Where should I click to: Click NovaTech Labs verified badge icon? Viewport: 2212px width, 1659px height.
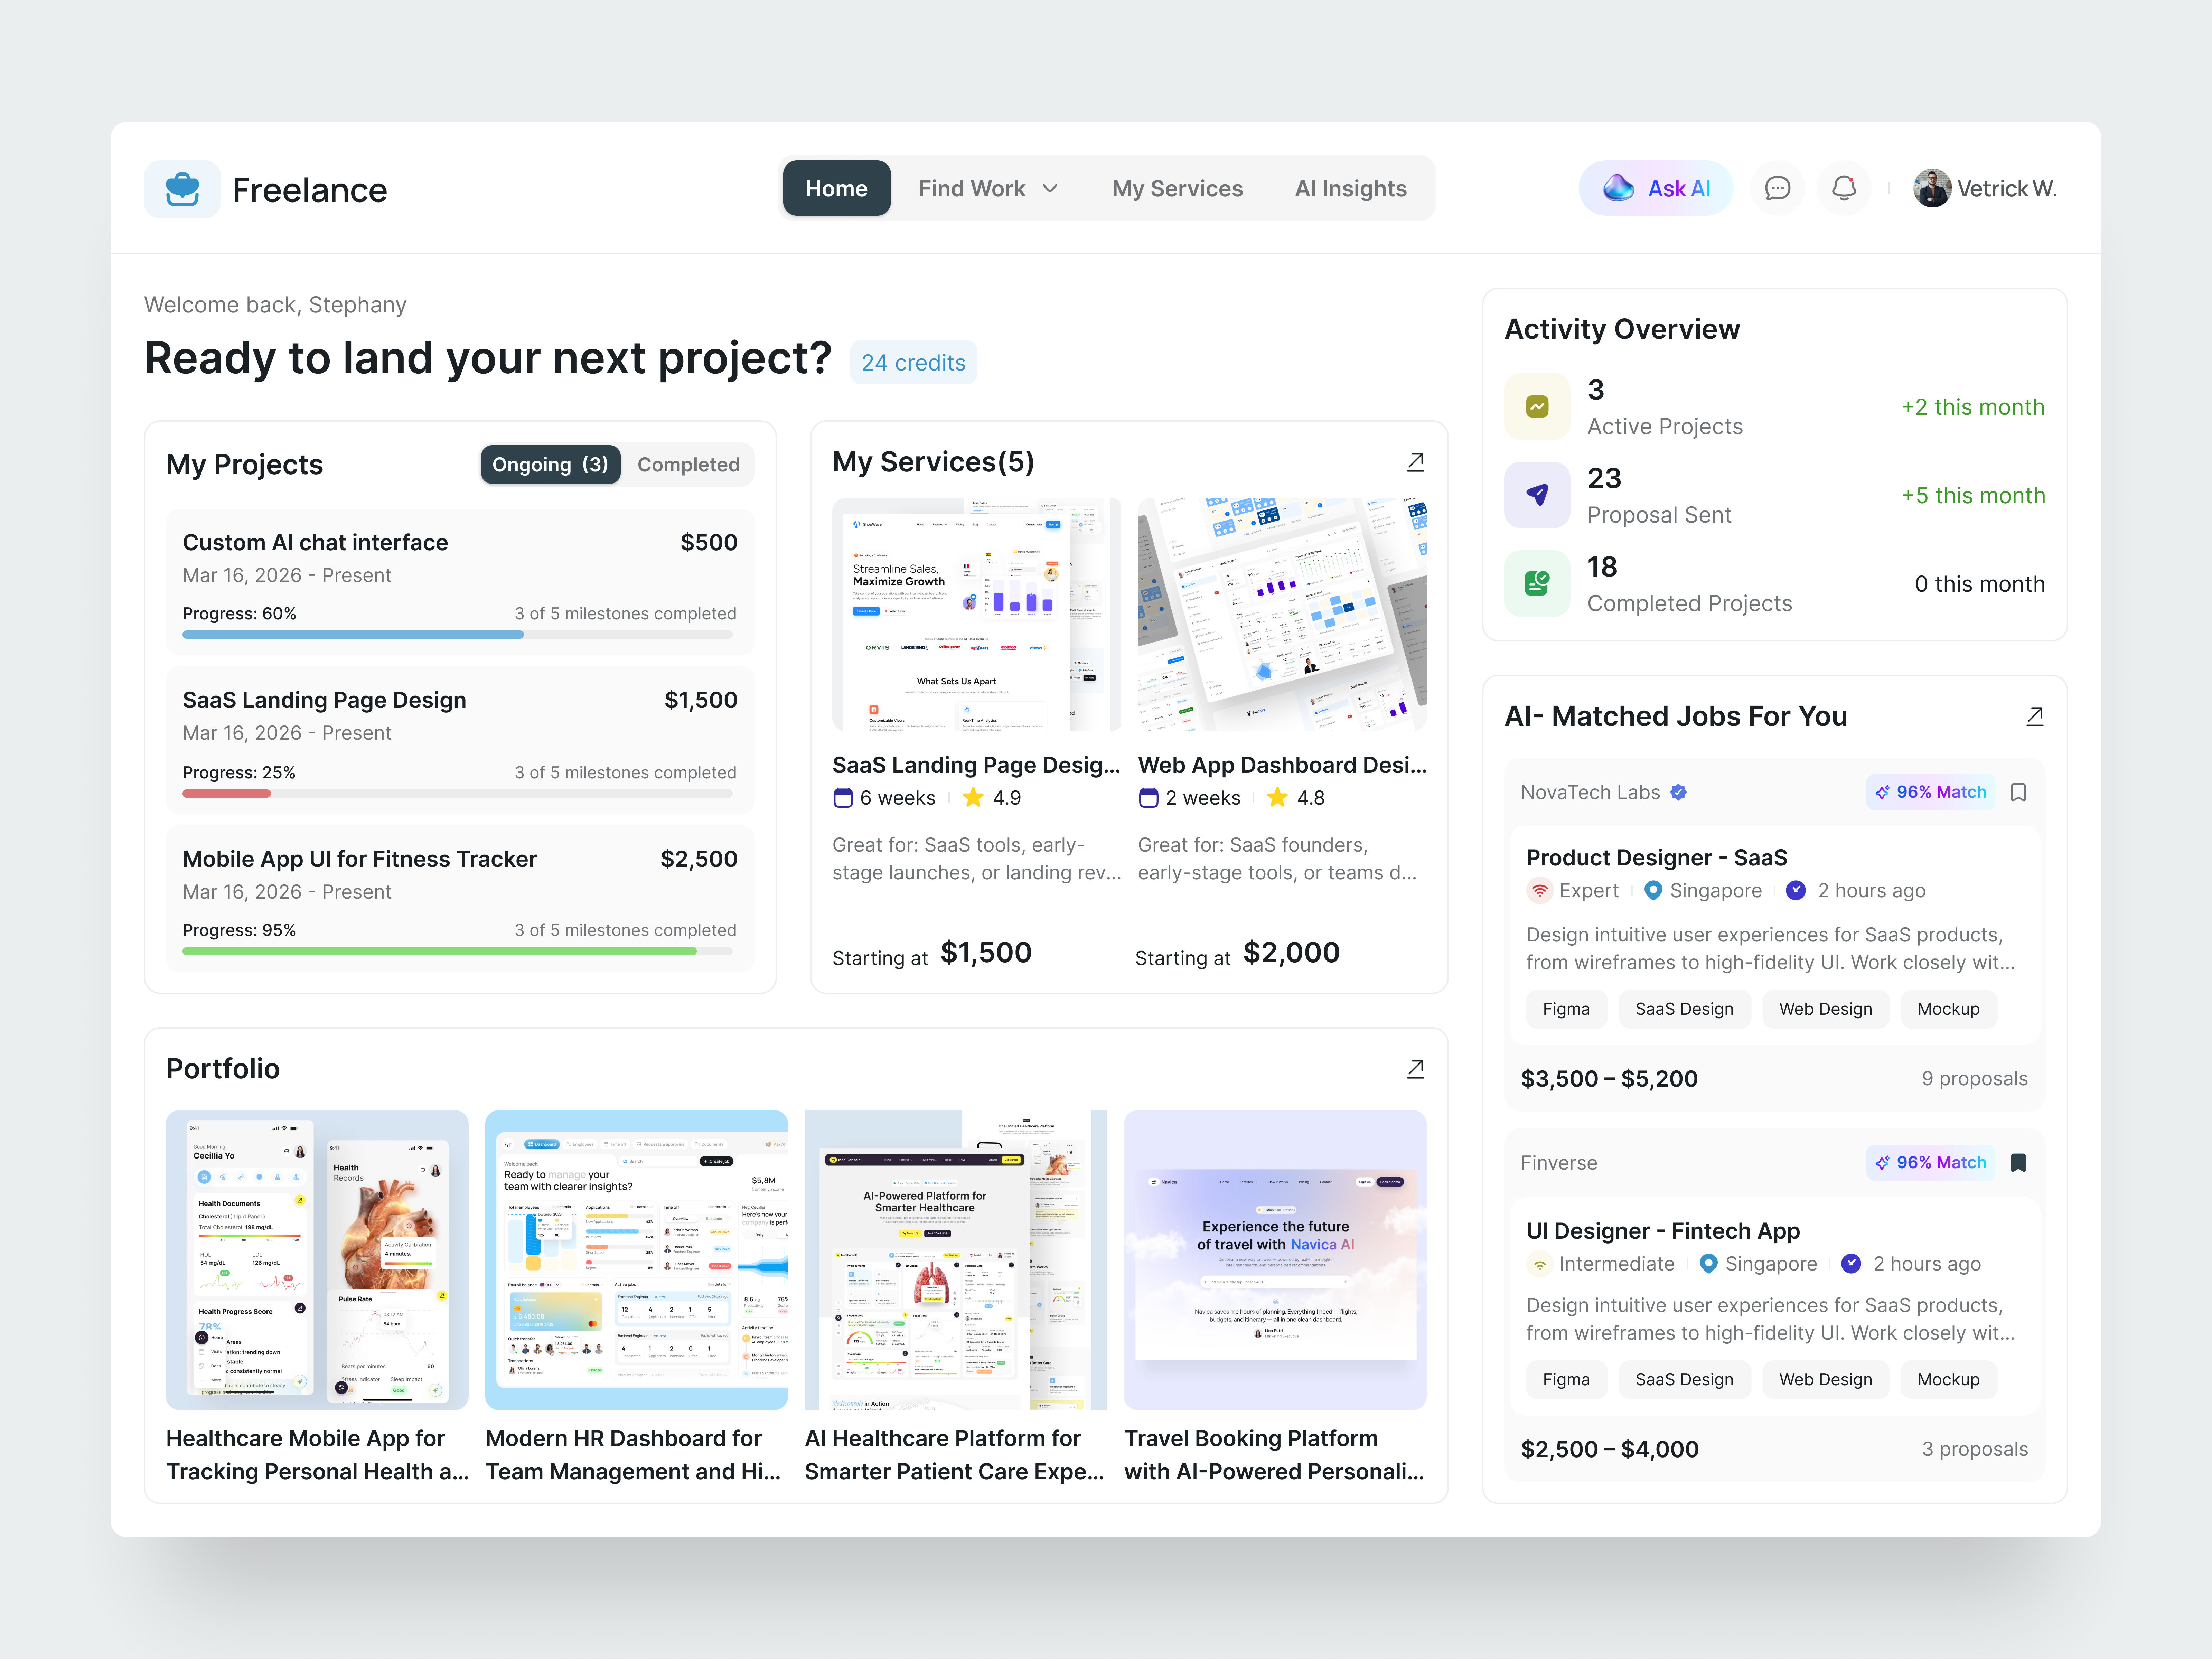point(1679,792)
